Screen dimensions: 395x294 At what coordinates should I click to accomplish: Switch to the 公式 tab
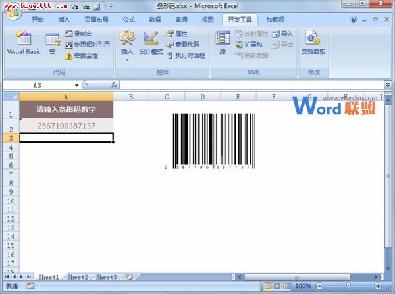[x=129, y=20]
